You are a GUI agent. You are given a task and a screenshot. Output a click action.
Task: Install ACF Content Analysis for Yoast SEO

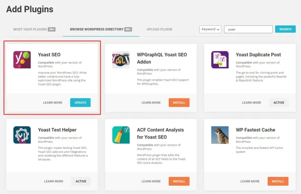[x=179, y=181]
